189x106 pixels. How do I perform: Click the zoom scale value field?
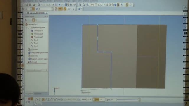[92, 5]
